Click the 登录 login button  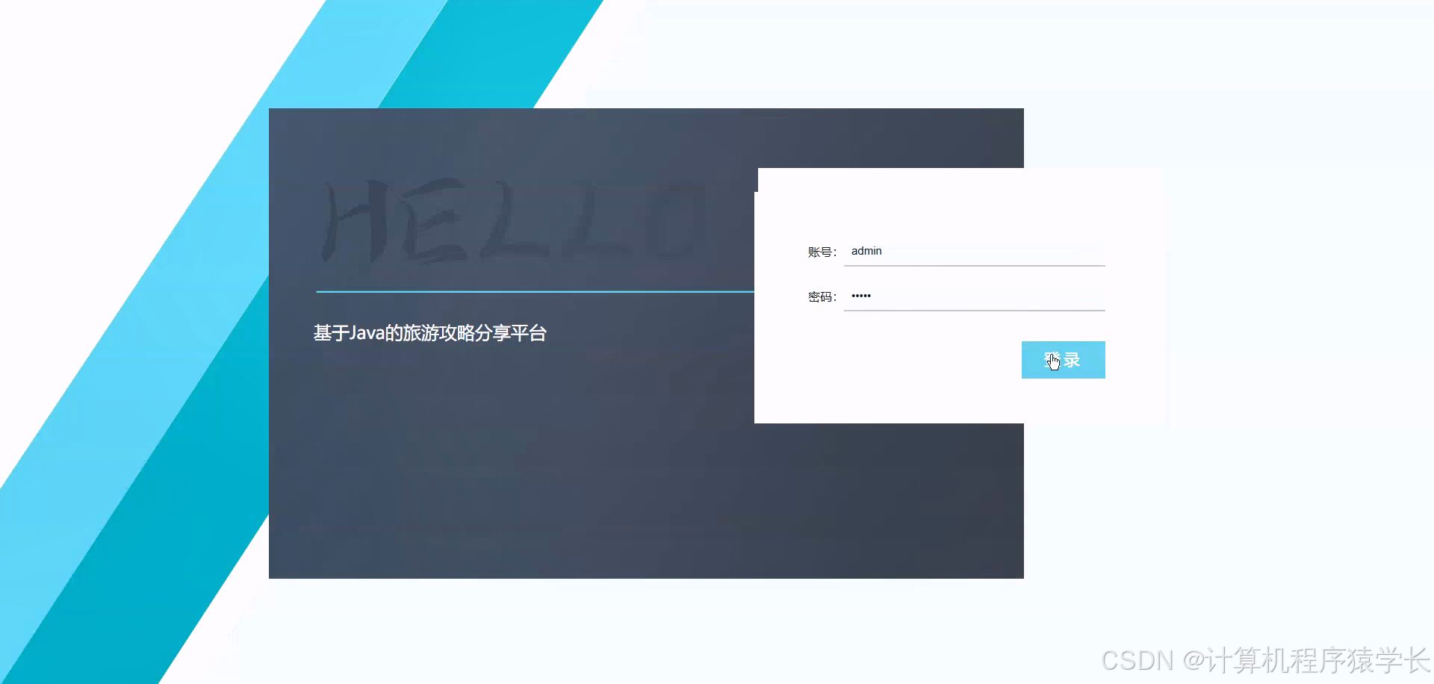click(1063, 360)
